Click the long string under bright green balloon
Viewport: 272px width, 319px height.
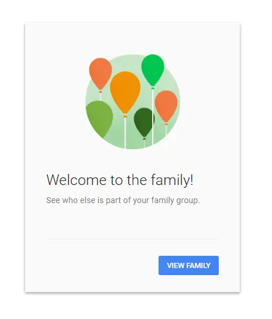(x=153, y=117)
